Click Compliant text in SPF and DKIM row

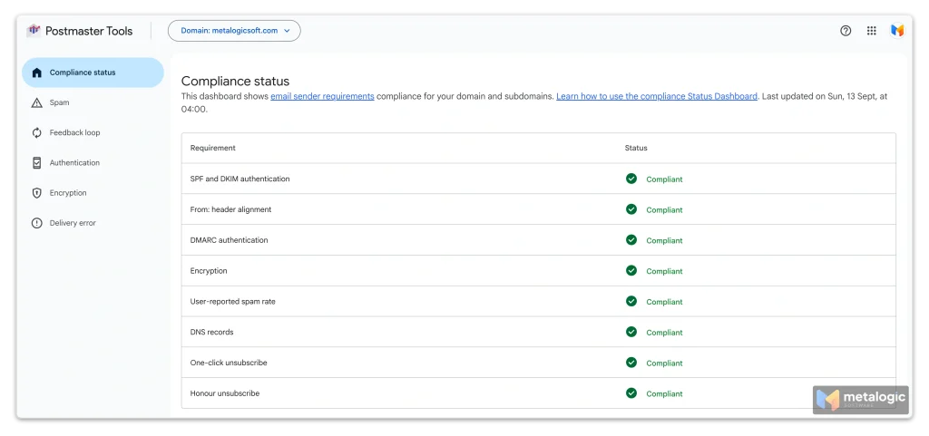tap(664, 179)
